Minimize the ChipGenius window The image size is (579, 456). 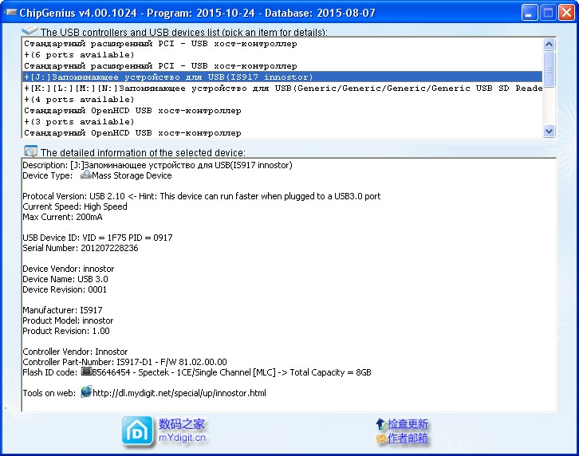(x=529, y=13)
